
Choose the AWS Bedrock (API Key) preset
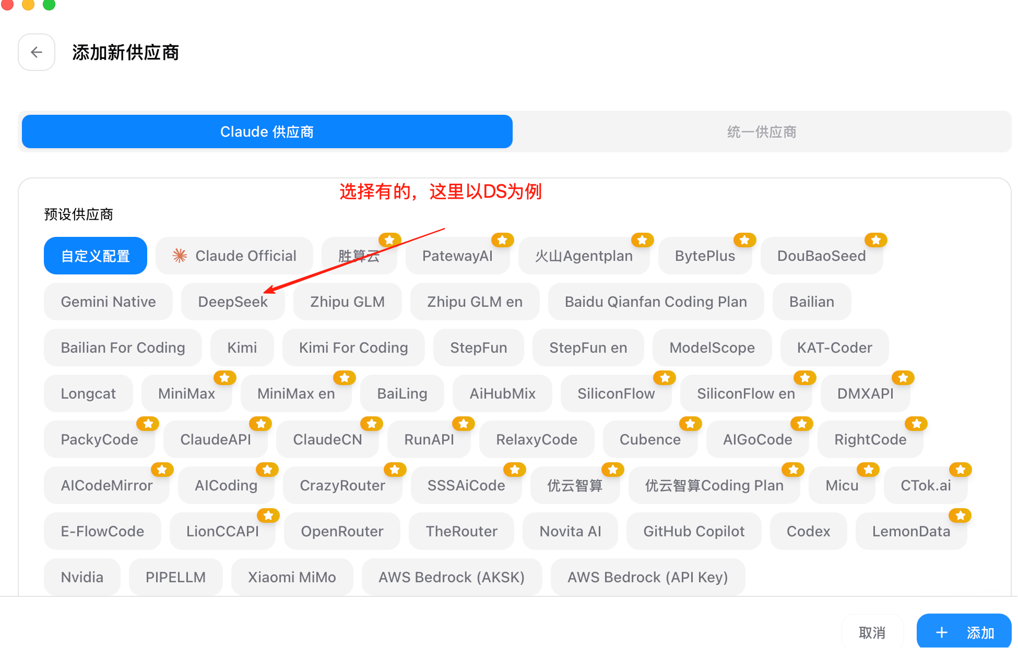pyautogui.click(x=647, y=577)
